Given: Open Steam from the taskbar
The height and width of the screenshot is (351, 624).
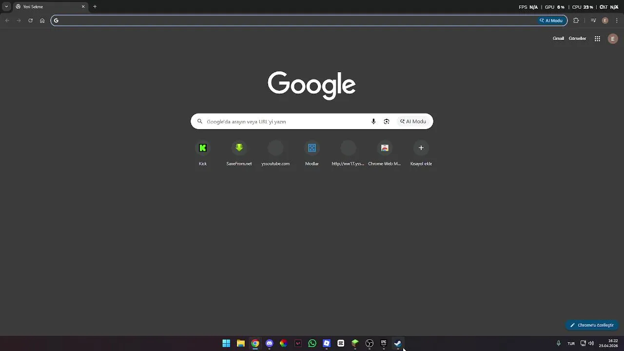Looking at the screenshot, I should tap(398, 343).
